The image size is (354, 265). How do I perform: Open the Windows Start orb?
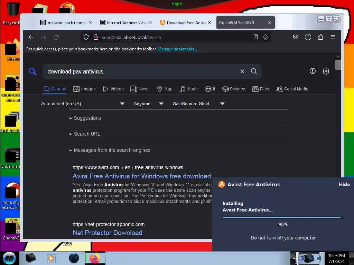[x=9, y=258]
